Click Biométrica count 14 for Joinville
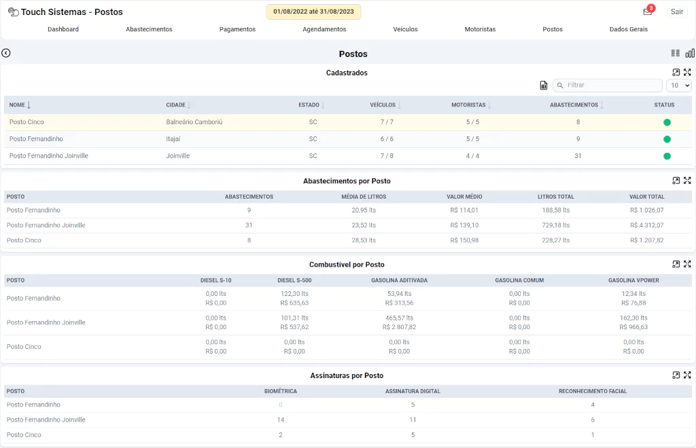 coord(281,419)
